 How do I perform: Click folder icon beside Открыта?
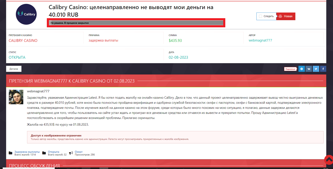(x=44, y=153)
